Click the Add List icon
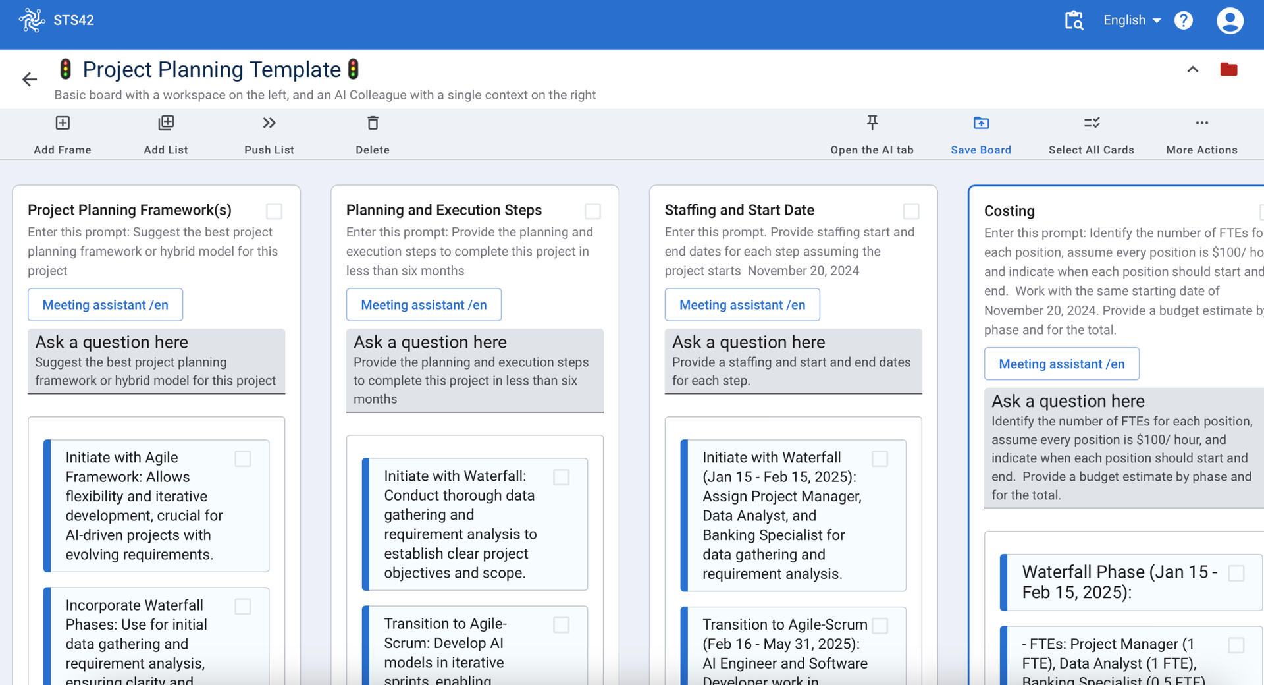Screen dimensions: 1264x685 [x=166, y=123]
